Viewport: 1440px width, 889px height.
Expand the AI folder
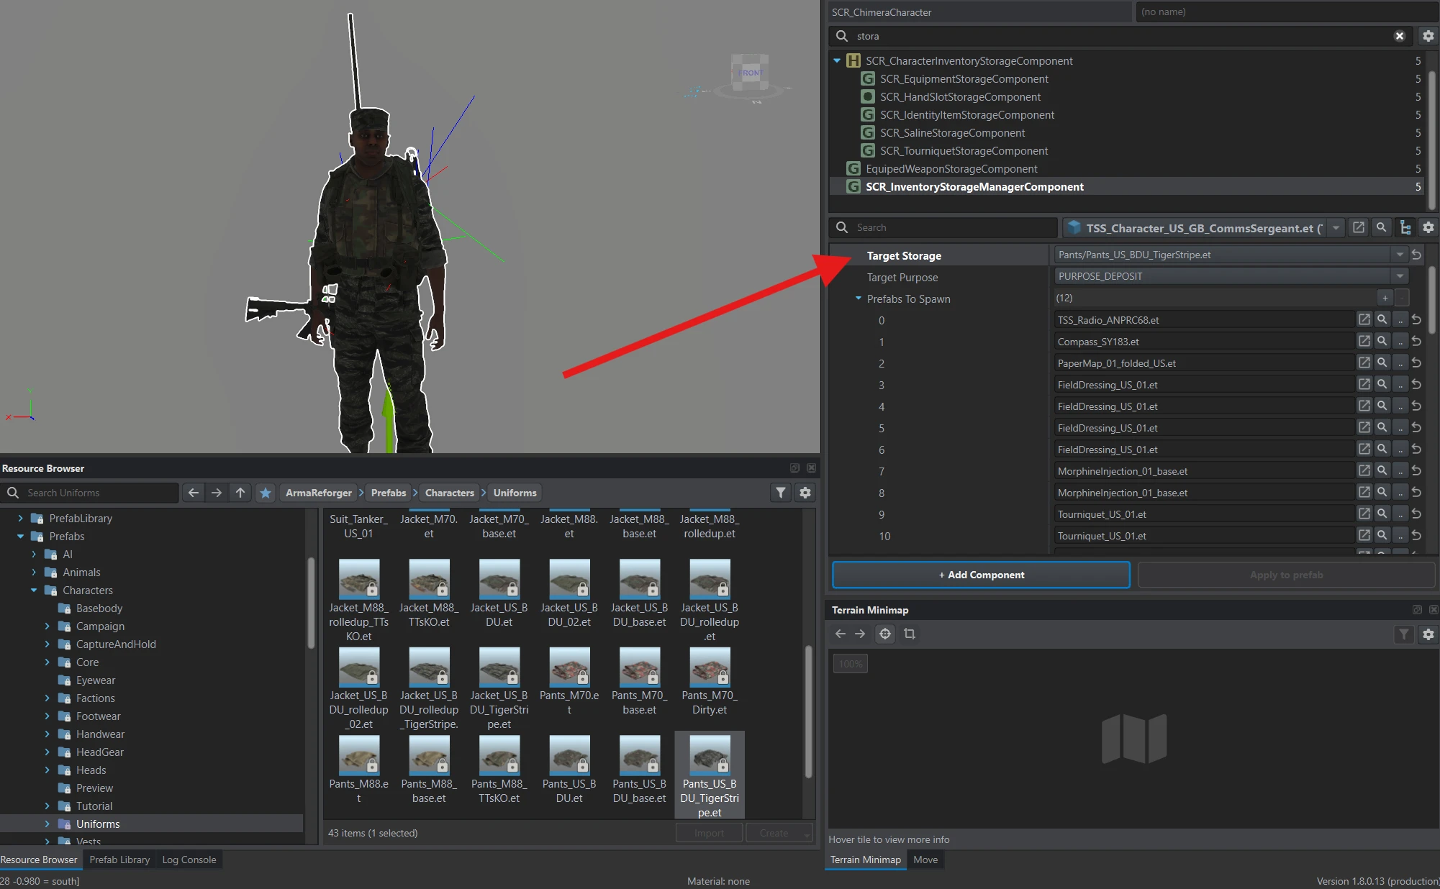pos(34,554)
